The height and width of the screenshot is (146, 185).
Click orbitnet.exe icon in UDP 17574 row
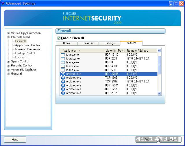[x=63, y=85]
